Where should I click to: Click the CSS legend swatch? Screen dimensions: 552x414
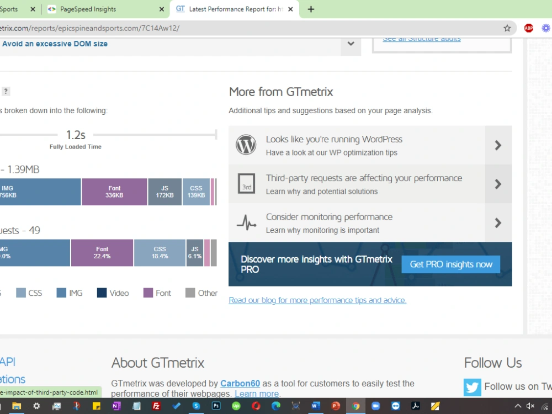(x=21, y=293)
